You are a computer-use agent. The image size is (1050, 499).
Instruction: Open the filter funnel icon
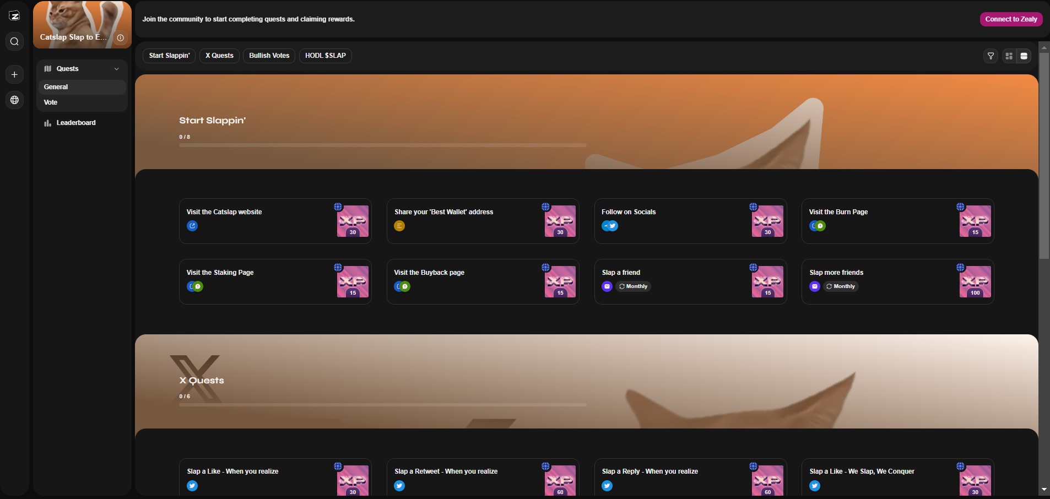(991, 56)
